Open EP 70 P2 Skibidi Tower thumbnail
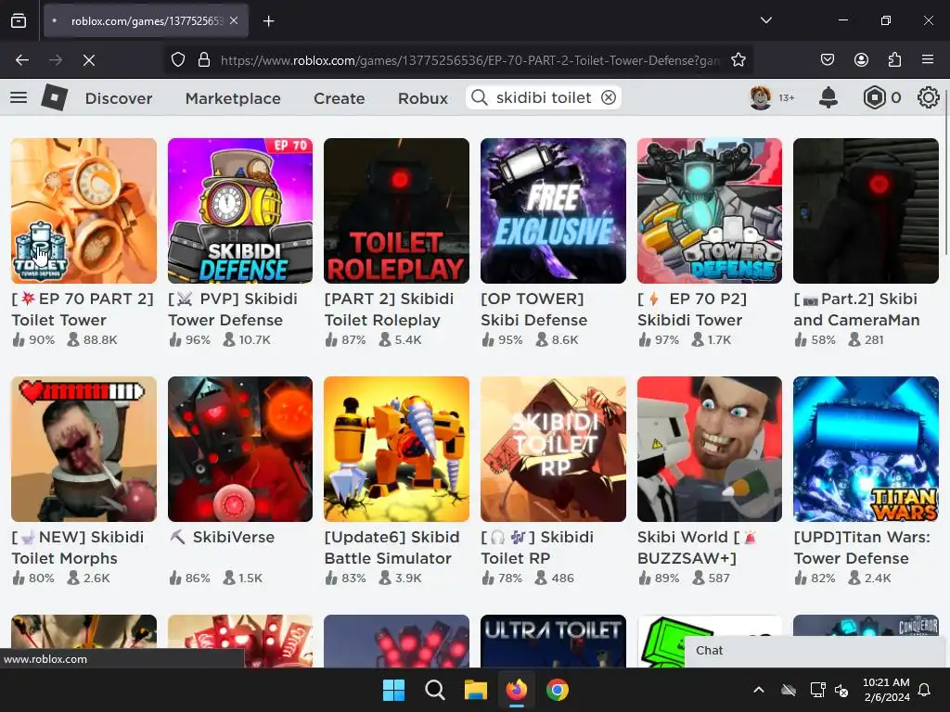Image resolution: width=950 pixels, height=712 pixels. [710, 210]
